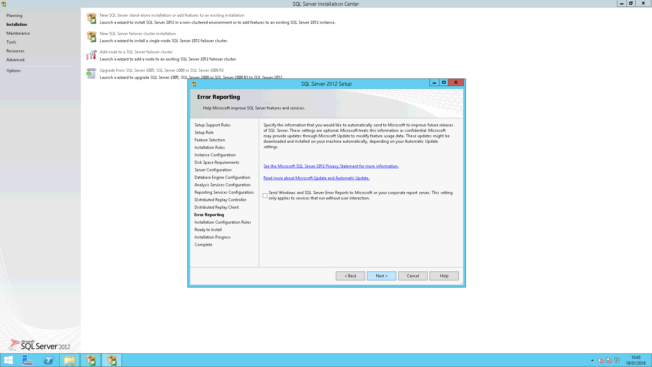The height and width of the screenshot is (367, 652).
Task: Click the failover cluster installation icon
Action: [x=91, y=37]
